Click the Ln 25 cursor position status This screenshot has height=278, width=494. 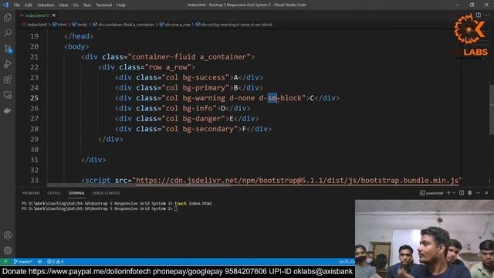pos(347,262)
